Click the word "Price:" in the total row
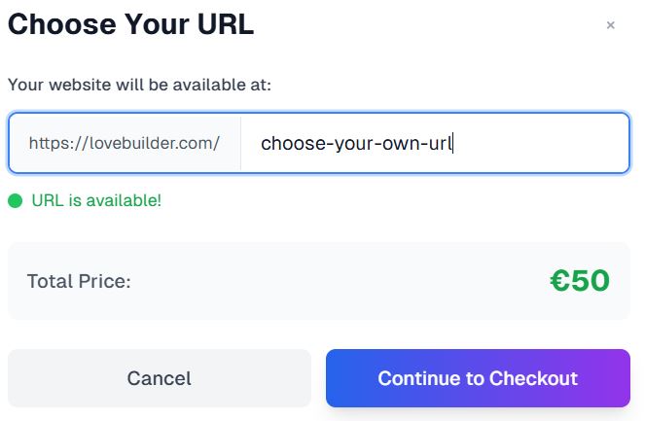Screen dimensions: 645x421 tap(103, 282)
